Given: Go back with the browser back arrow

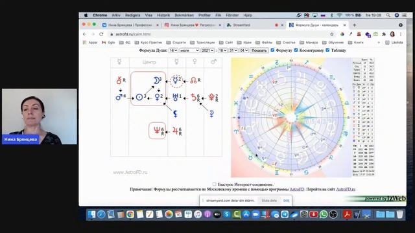Looking at the screenshot, I should 85,34.
